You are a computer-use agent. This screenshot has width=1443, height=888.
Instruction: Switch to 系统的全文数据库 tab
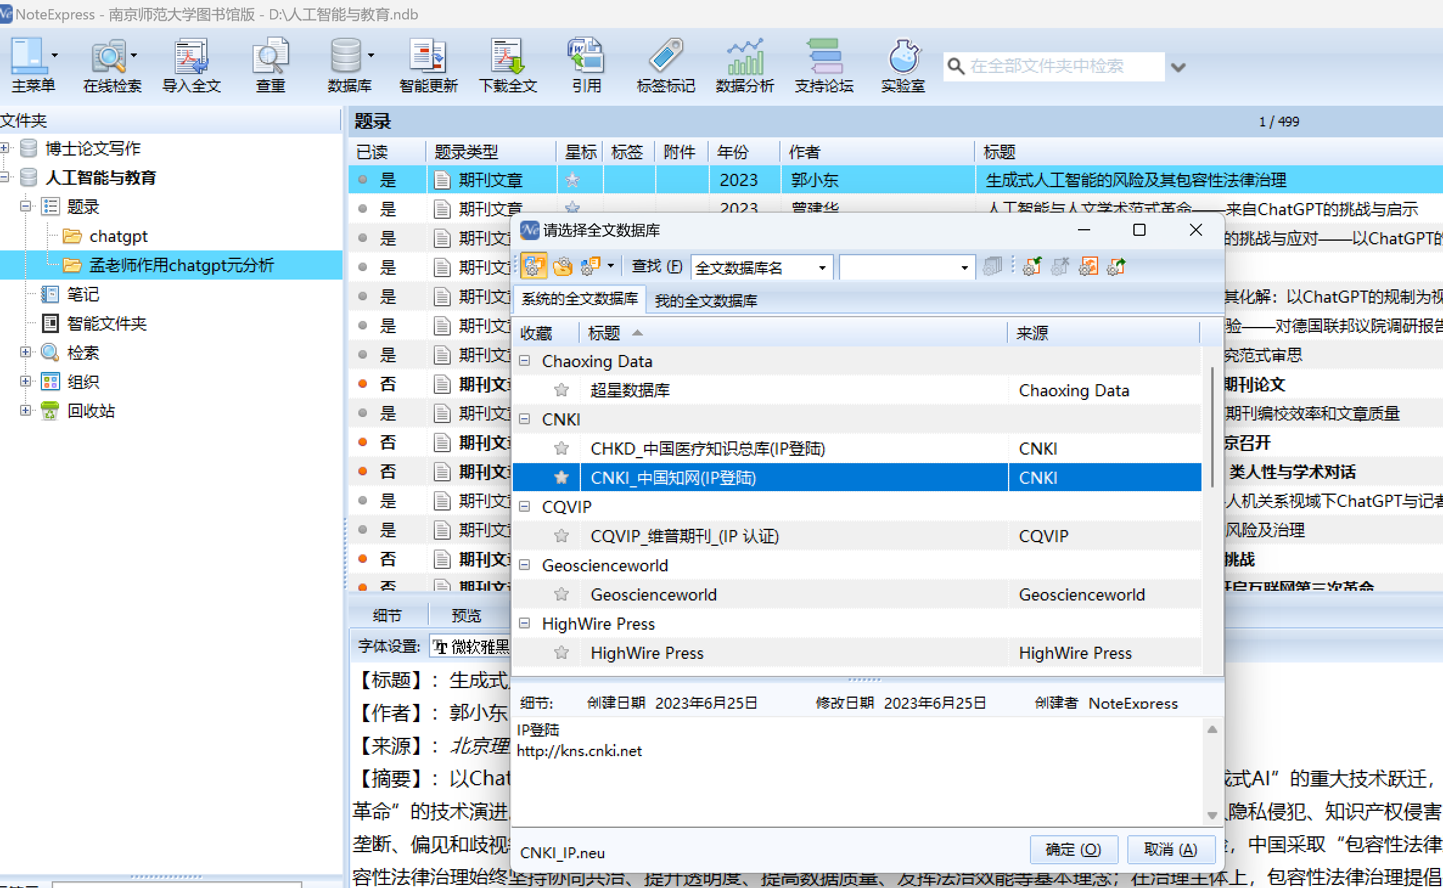tap(579, 299)
